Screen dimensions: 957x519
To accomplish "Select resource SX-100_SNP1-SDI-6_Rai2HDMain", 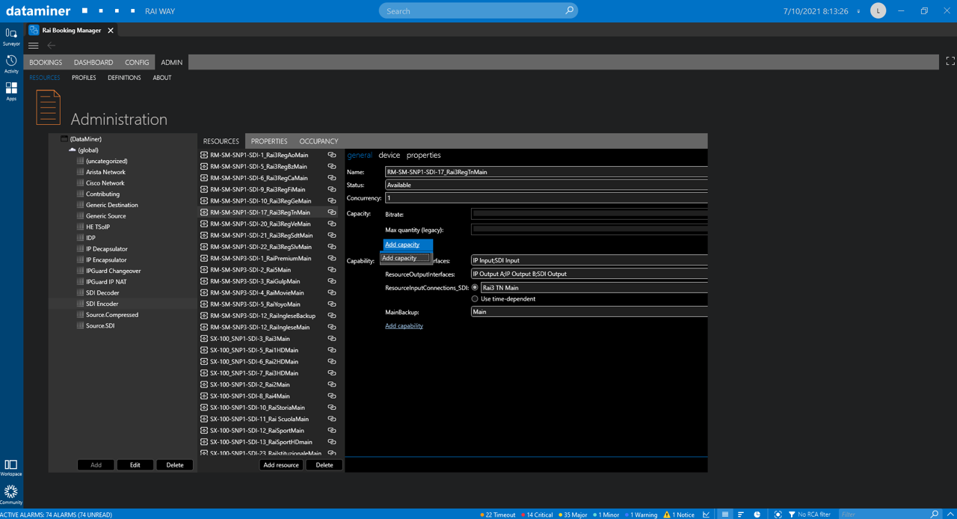I will 254,362.
